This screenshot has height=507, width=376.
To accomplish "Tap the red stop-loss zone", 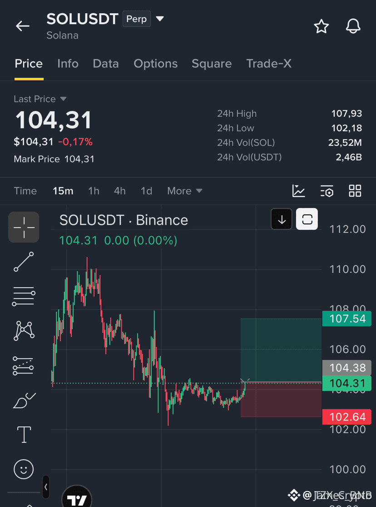I will pos(281,400).
